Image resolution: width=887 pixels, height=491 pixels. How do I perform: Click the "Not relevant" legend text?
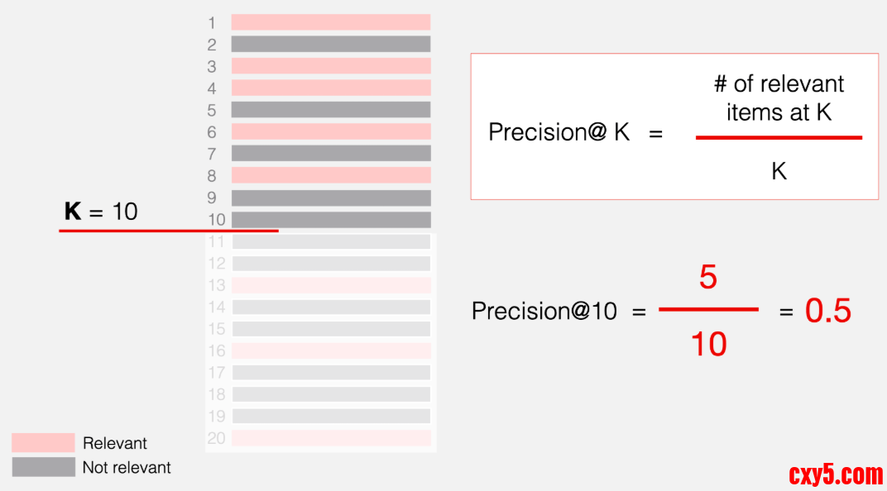pyautogui.click(x=127, y=468)
